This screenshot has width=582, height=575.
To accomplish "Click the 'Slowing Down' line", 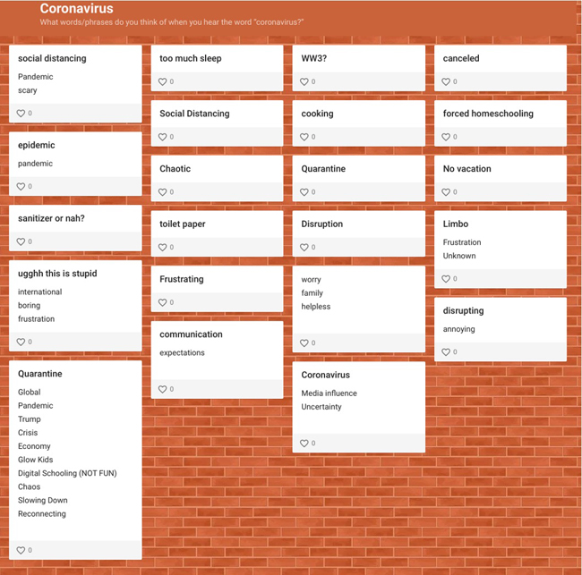I will (x=43, y=501).
